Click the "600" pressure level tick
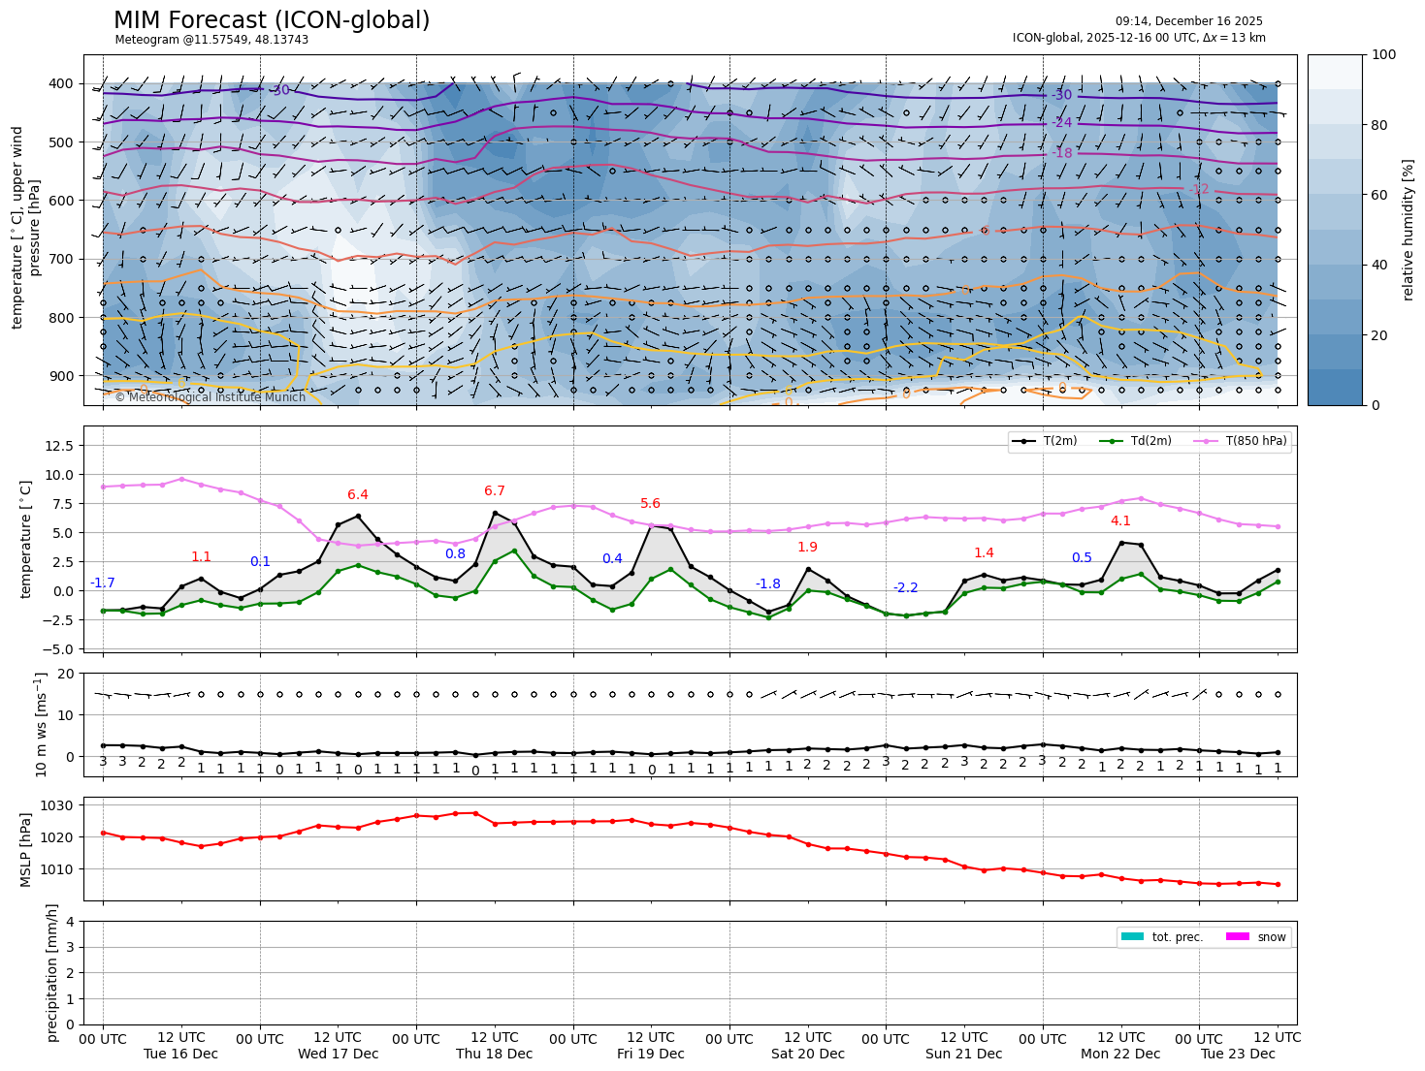Viewport: 1425px width, 1071px height. tap(62, 201)
